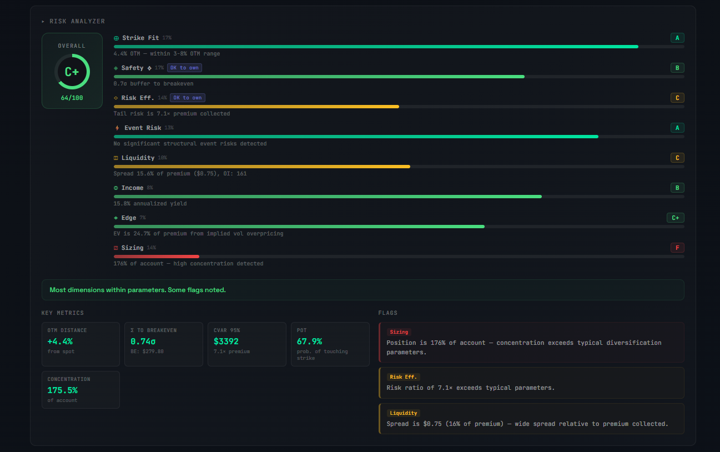Expand the RISK ANALYZER section header
The image size is (720, 452).
pos(72,21)
